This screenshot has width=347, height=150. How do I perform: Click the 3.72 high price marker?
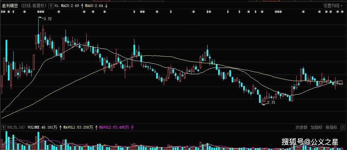[x=47, y=19]
